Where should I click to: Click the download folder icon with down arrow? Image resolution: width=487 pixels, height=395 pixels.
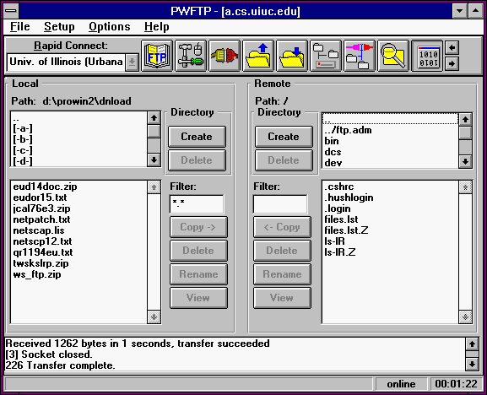click(292, 56)
